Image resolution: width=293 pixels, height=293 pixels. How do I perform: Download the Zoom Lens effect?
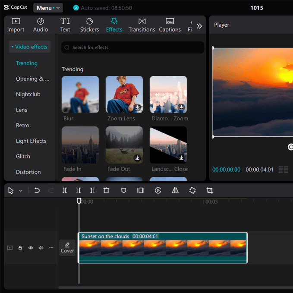pos(137,107)
